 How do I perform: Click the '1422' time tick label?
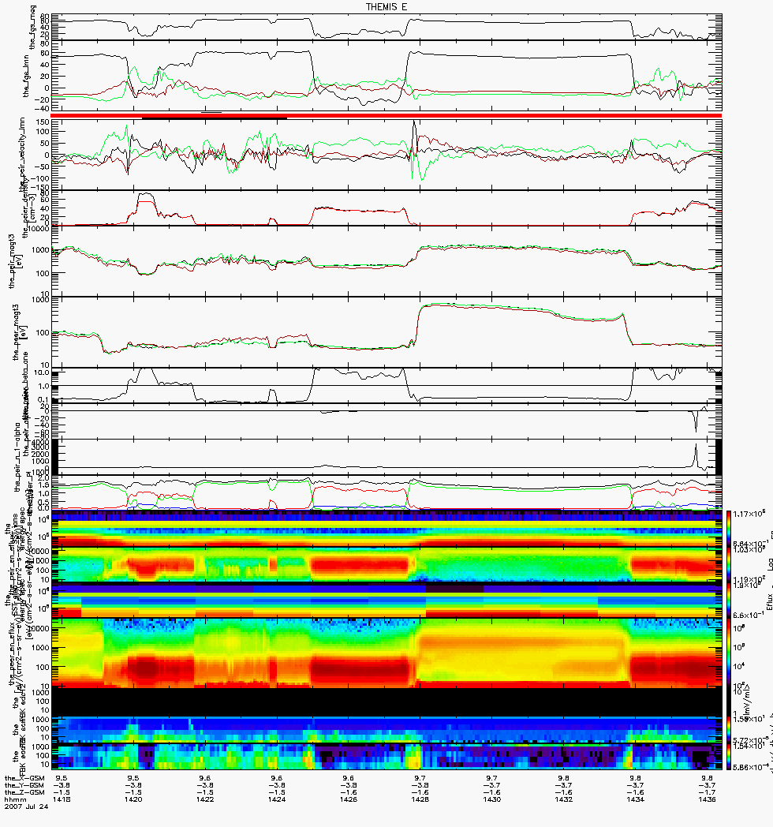pyautogui.click(x=205, y=799)
